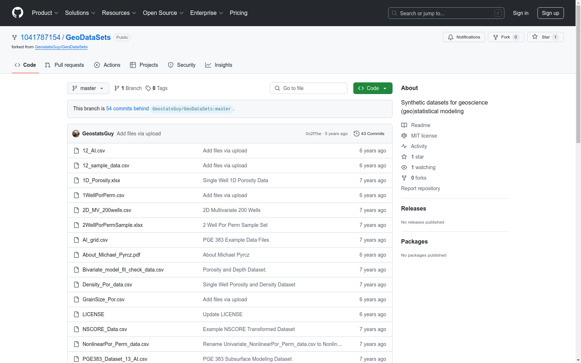Open the Packages heading link
Screen dimensions: 581x363
414,241
